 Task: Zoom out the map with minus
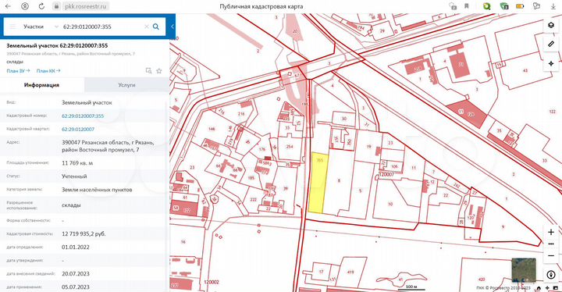[x=551, y=256]
